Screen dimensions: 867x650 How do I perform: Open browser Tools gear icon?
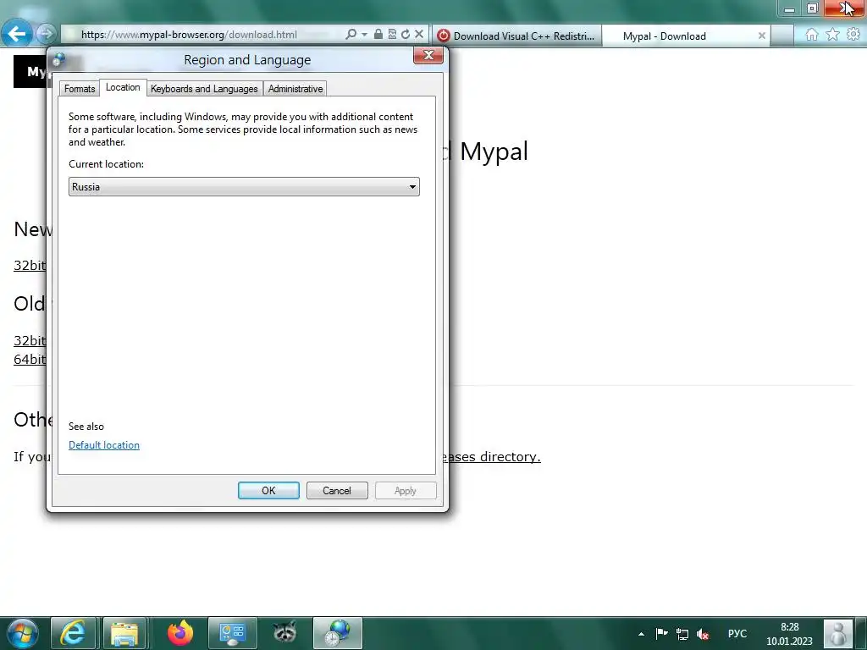coord(853,35)
